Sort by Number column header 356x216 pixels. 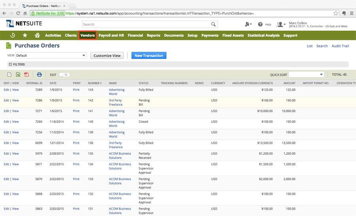pos(95,83)
